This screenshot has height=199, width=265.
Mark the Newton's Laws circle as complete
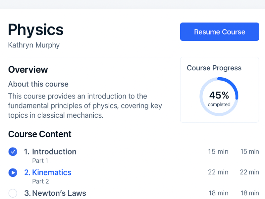point(13,193)
